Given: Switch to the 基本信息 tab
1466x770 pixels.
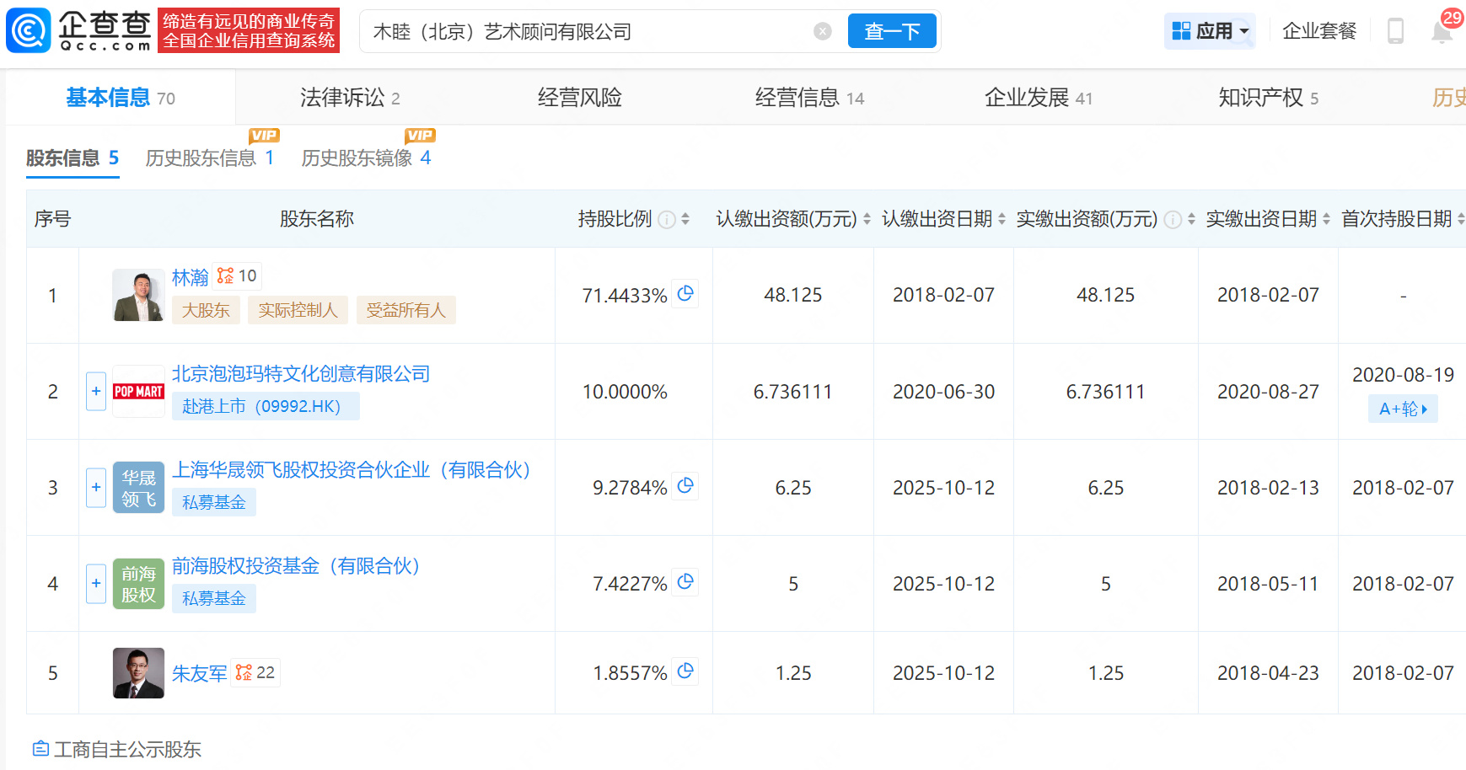Looking at the screenshot, I should (x=121, y=98).
